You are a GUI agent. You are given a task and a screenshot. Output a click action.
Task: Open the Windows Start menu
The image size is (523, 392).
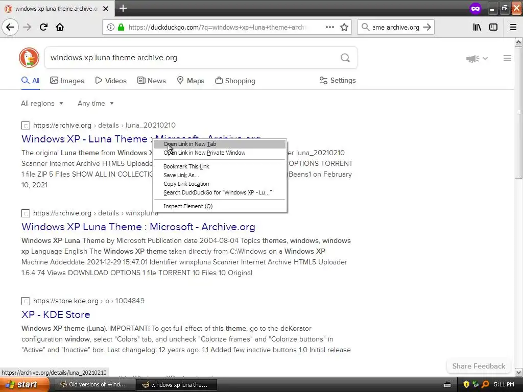click(x=24, y=385)
